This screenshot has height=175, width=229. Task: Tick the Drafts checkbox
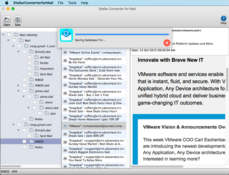[x=29, y=63]
